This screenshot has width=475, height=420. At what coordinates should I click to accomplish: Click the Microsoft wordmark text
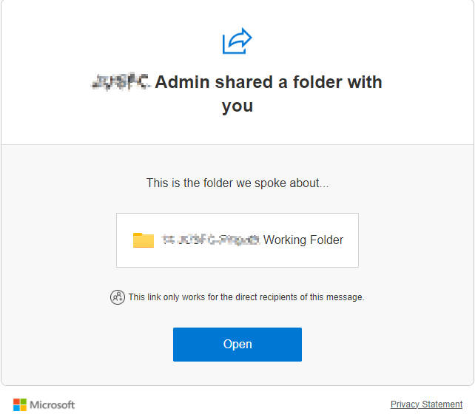[52, 405]
